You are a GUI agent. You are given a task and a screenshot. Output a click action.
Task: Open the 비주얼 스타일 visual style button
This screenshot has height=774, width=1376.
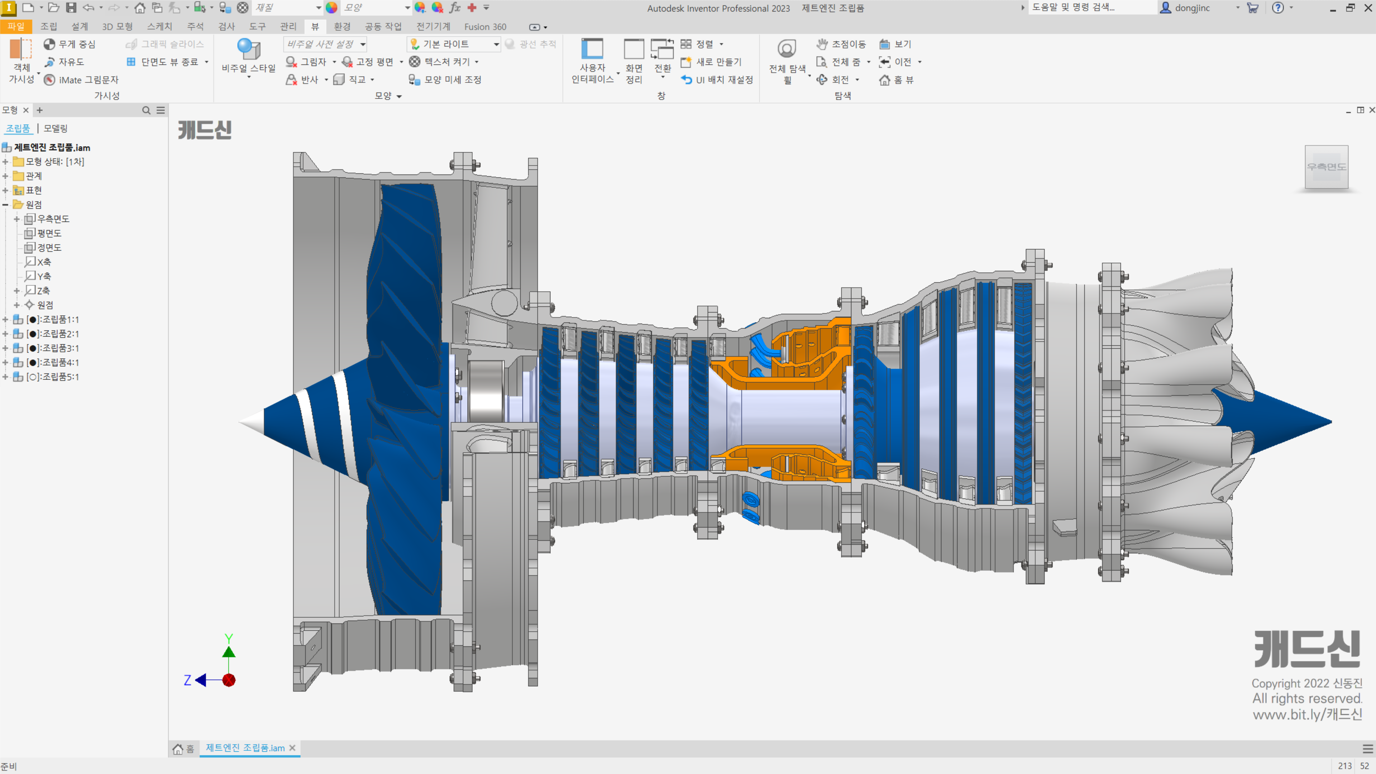coord(248,58)
